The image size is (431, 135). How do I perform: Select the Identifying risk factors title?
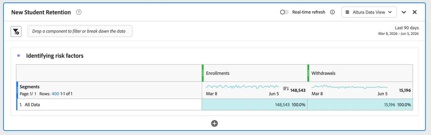click(55, 56)
